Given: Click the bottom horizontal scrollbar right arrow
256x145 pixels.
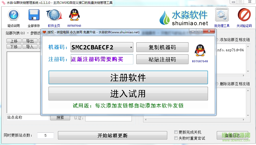Looking at the screenshot, I should (243, 120).
